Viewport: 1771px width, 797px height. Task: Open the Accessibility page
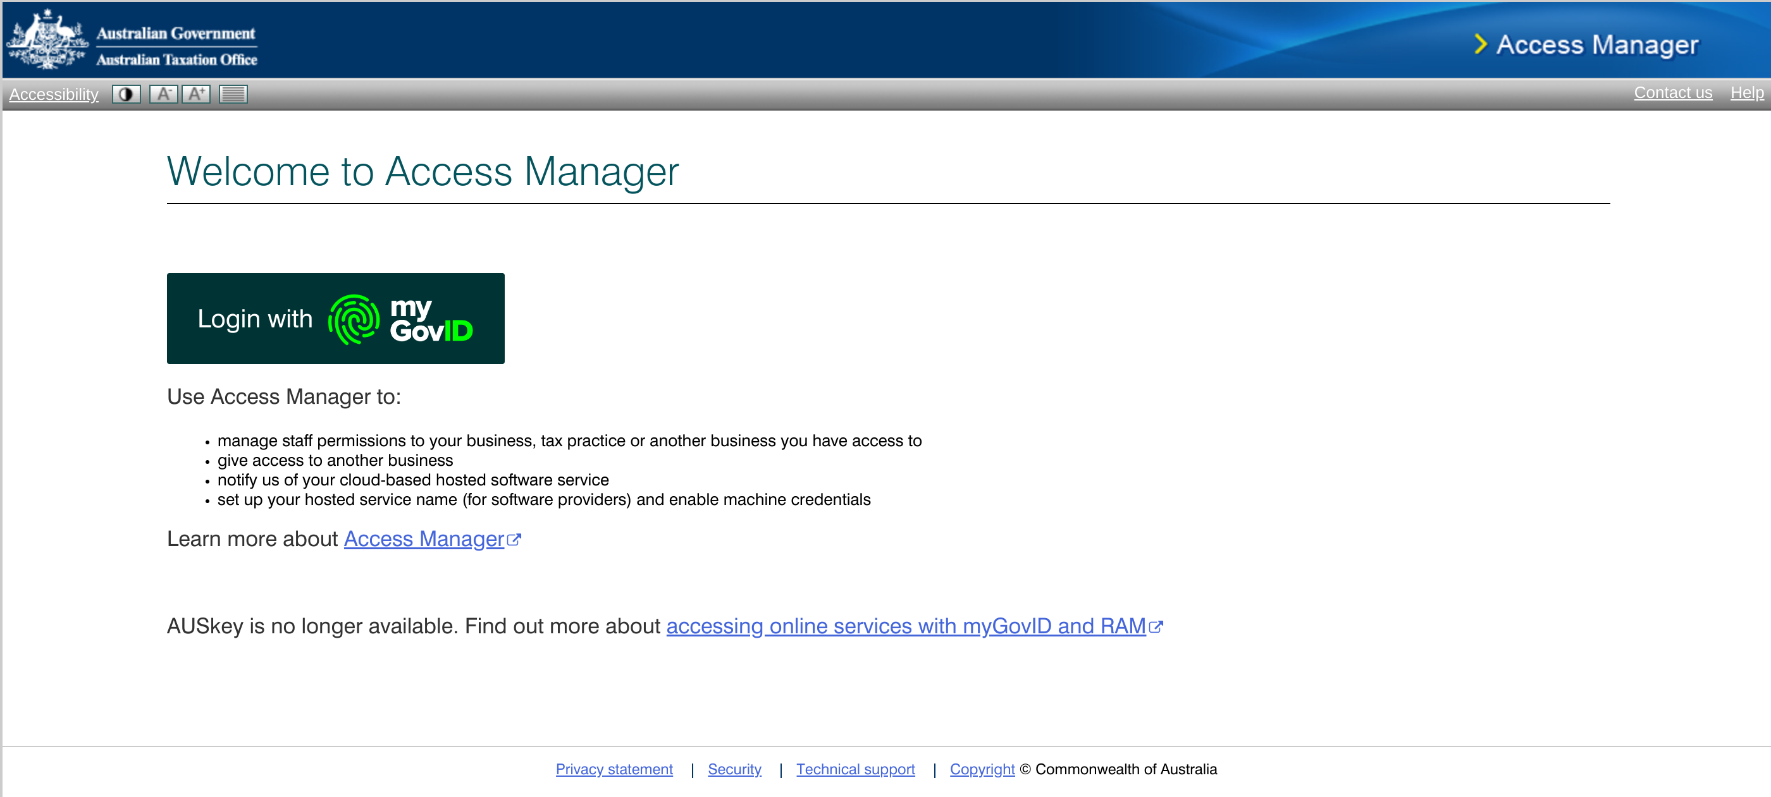(x=53, y=94)
